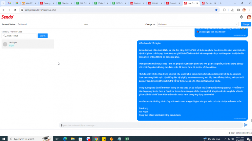Click the address bar URL
This screenshot has width=252, height=141.
tap(40, 10)
